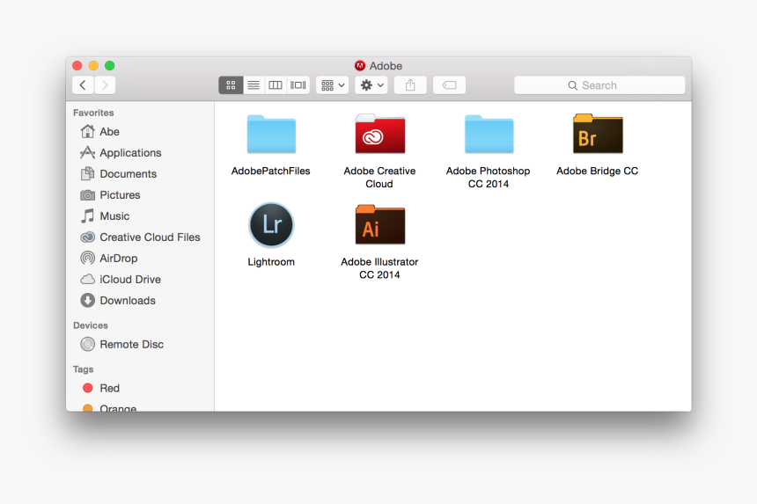Switch to Cover Flow view
This screenshot has width=757, height=504.
298,85
